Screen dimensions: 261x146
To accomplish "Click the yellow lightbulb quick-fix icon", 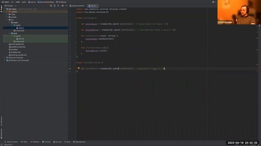I will point(79,68).
